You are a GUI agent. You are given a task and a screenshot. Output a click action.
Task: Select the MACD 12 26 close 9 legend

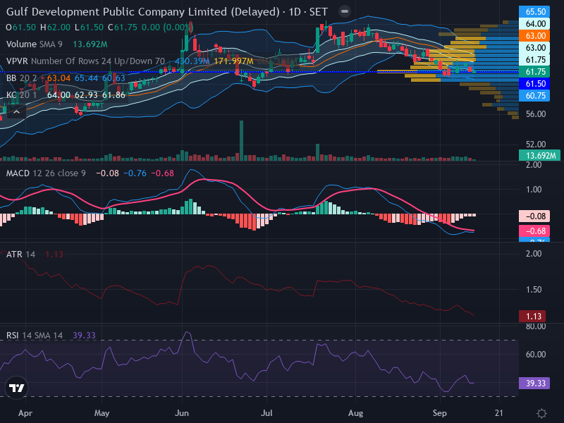[x=46, y=173]
